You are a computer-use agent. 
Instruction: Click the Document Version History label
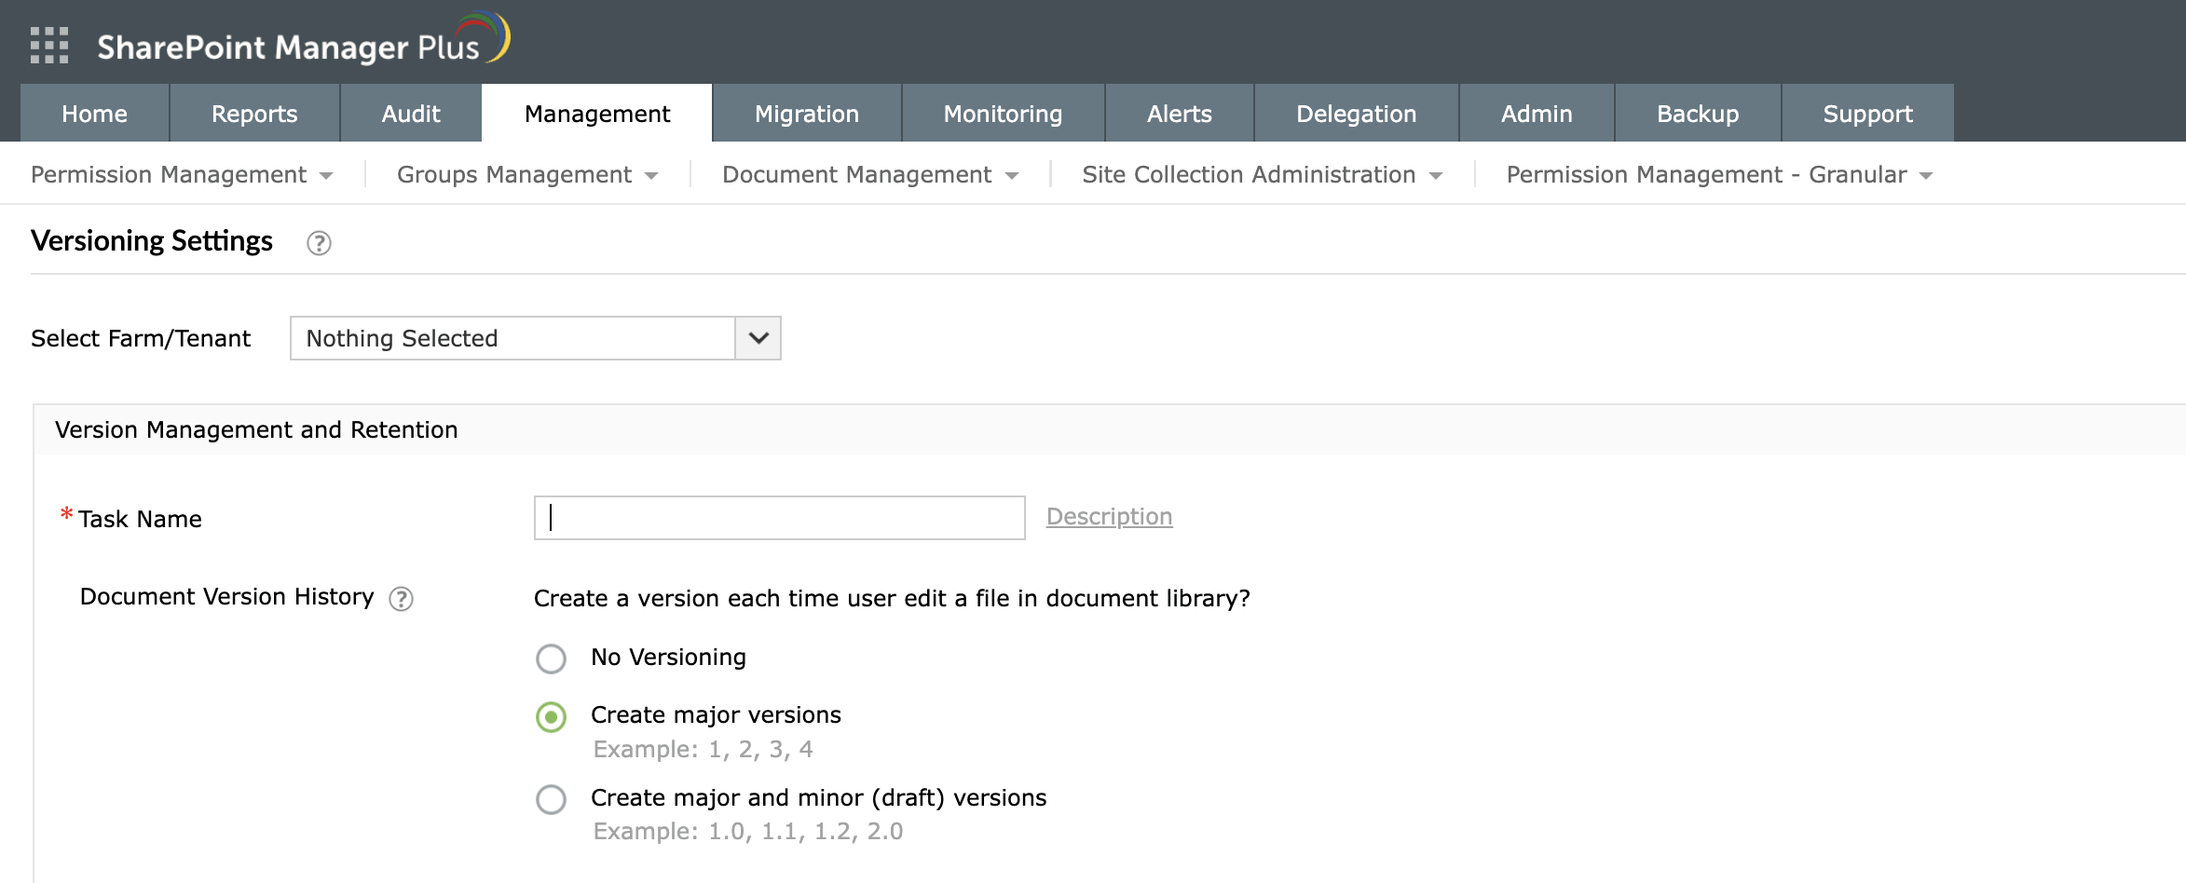pos(227,597)
